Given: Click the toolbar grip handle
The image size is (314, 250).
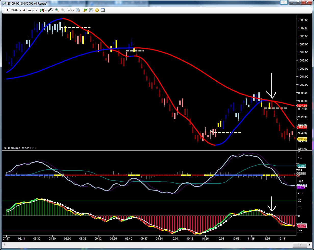Looking at the screenshot, I should point(4,10).
